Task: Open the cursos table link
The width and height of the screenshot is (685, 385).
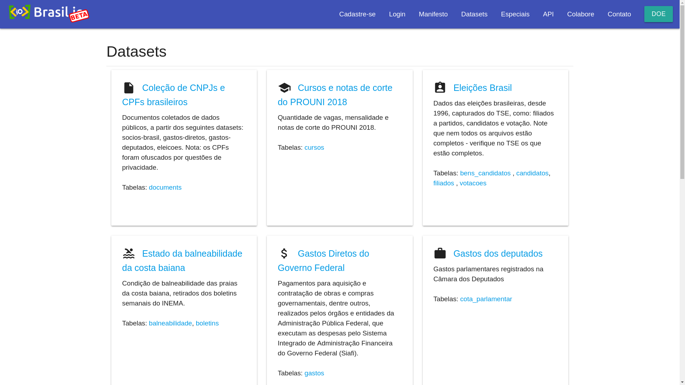Action: pyautogui.click(x=314, y=148)
